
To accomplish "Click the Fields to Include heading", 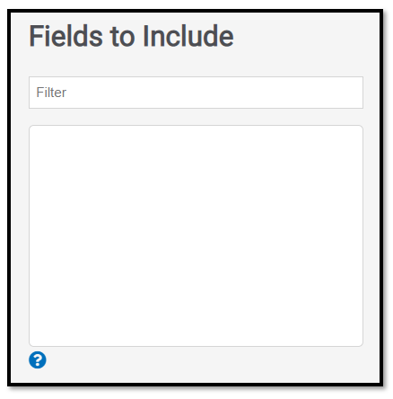I will tap(131, 36).
